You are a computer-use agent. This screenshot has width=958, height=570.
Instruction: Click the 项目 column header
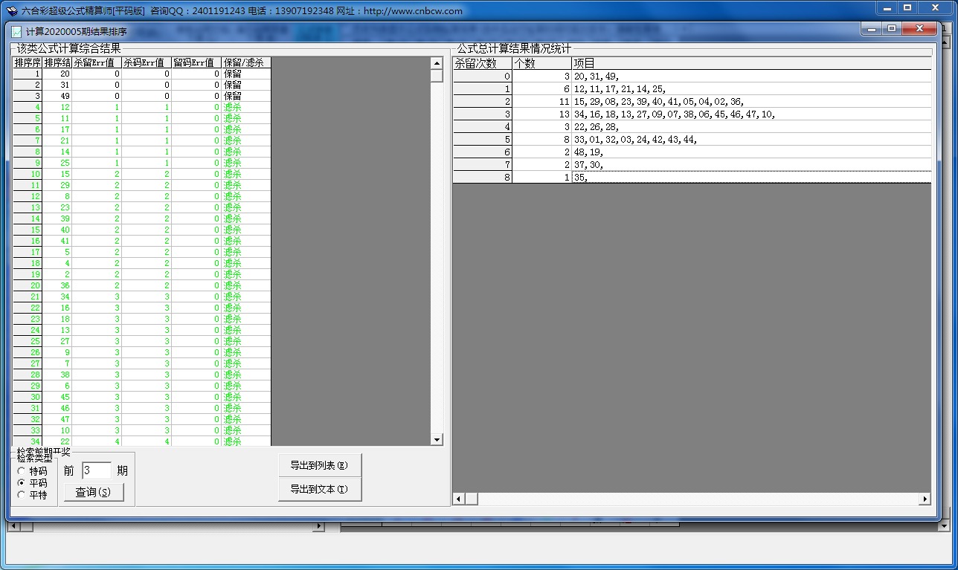pyautogui.click(x=750, y=64)
